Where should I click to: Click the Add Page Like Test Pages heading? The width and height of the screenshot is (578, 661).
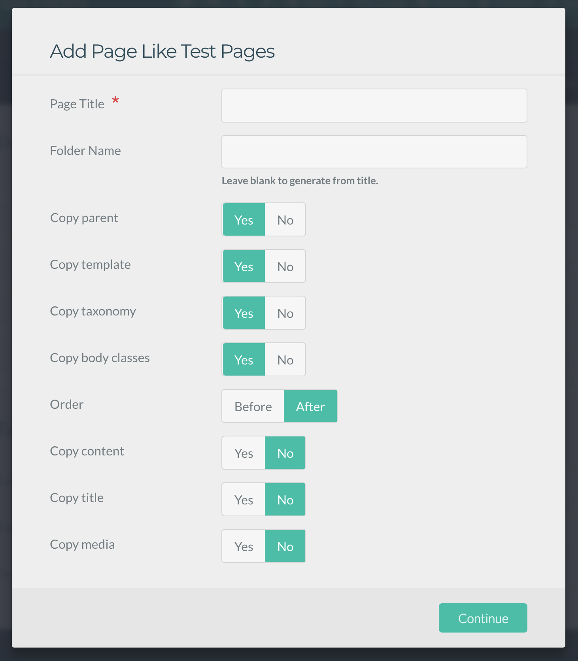[x=162, y=51]
